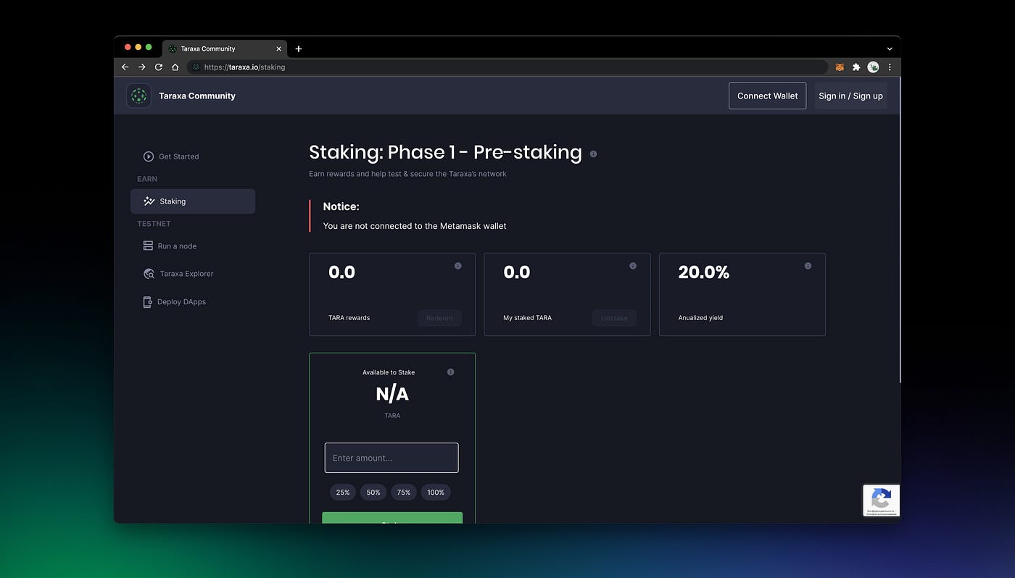The width and height of the screenshot is (1015, 578).
Task: Click the site icon in address bar
Action: pyautogui.click(x=196, y=67)
